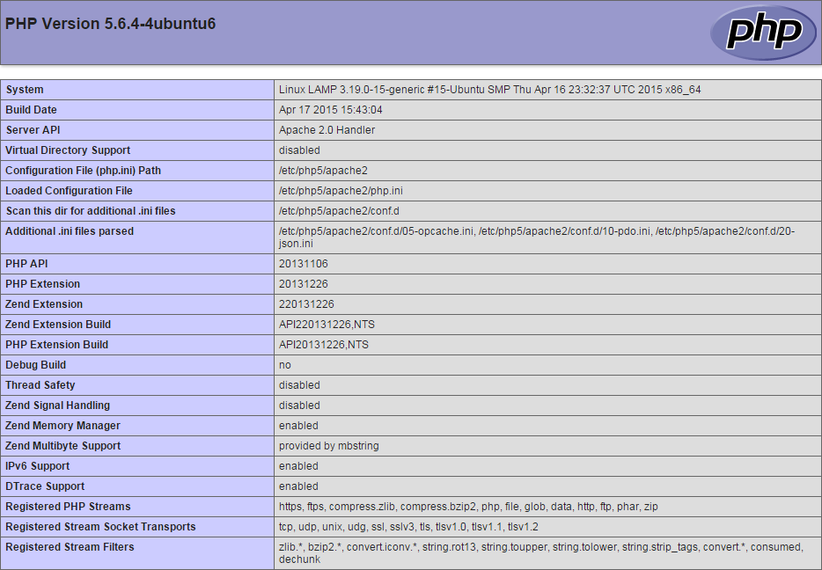The height and width of the screenshot is (570, 822).
Task: Select "enabled" in the Zend Memory Manager row
Action: click(298, 426)
